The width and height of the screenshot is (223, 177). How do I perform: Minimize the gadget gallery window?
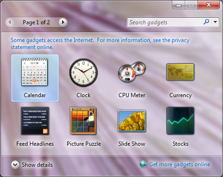(x=179, y=5)
